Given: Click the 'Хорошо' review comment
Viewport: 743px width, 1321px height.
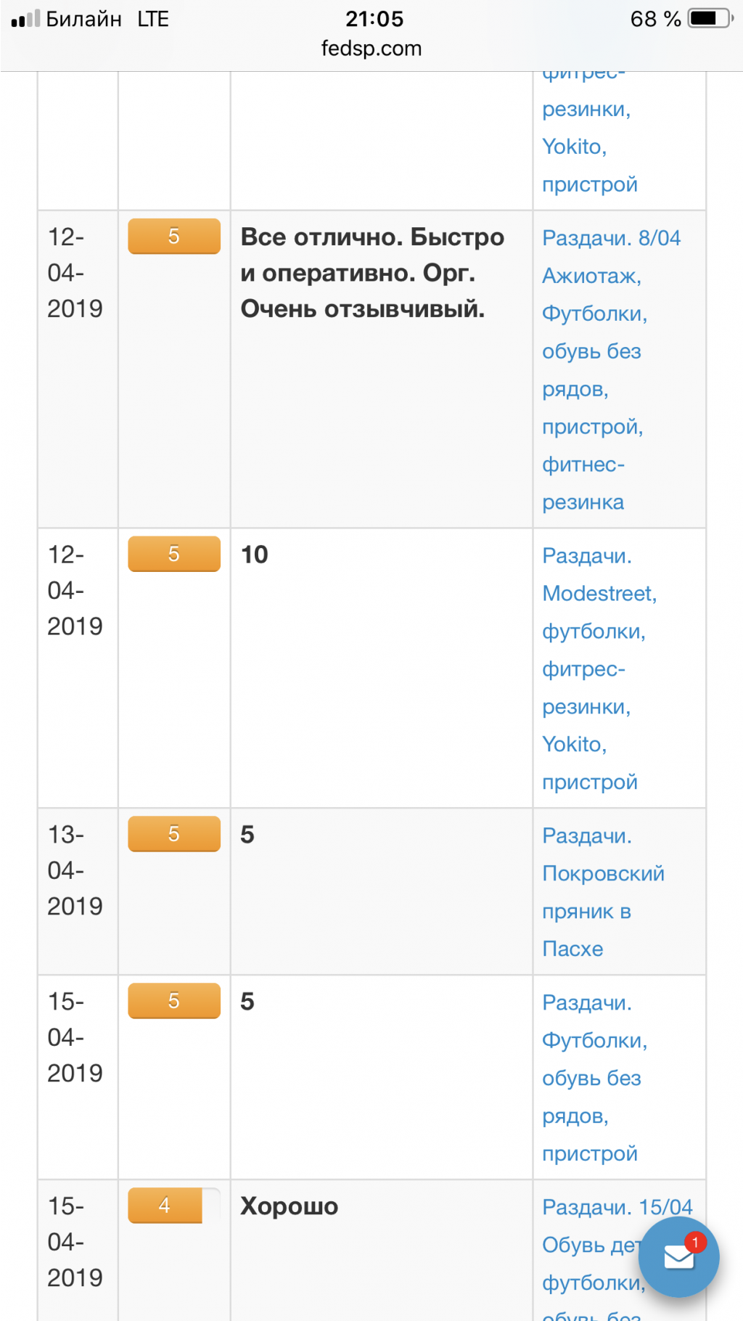Looking at the screenshot, I should [x=289, y=1206].
